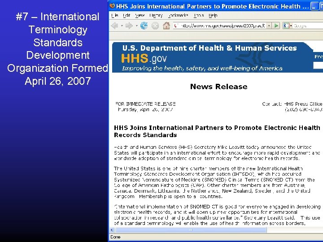Open the Tools menu
Screen dimensions: 323x242
click(x=199, y=15)
